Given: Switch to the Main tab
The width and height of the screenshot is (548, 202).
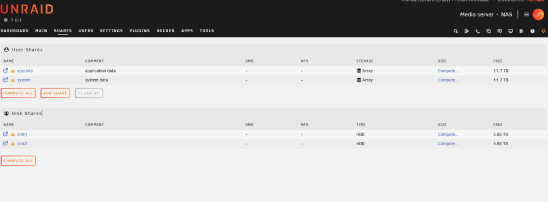Looking at the screenshot, I should point(41,31).
